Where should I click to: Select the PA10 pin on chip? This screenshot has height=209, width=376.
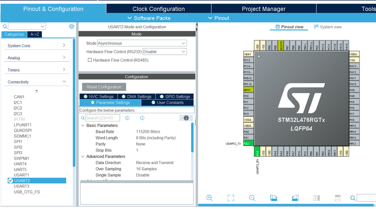point(354,84)
